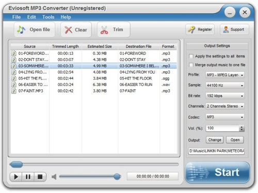Screen dimensions: 258x193
Task: Enable Merge output music to one file
Action: (191, 65)
